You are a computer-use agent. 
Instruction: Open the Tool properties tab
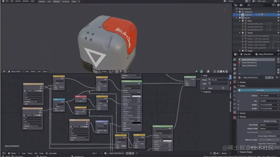pos(235,60)
